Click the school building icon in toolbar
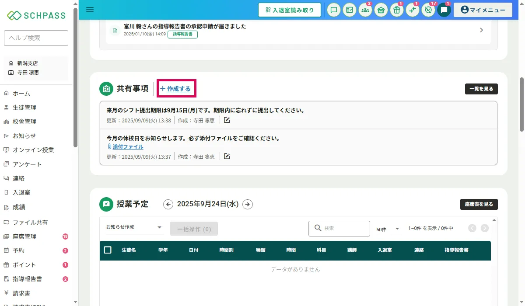This screenshot has width=525, height=306. (381, 10)
